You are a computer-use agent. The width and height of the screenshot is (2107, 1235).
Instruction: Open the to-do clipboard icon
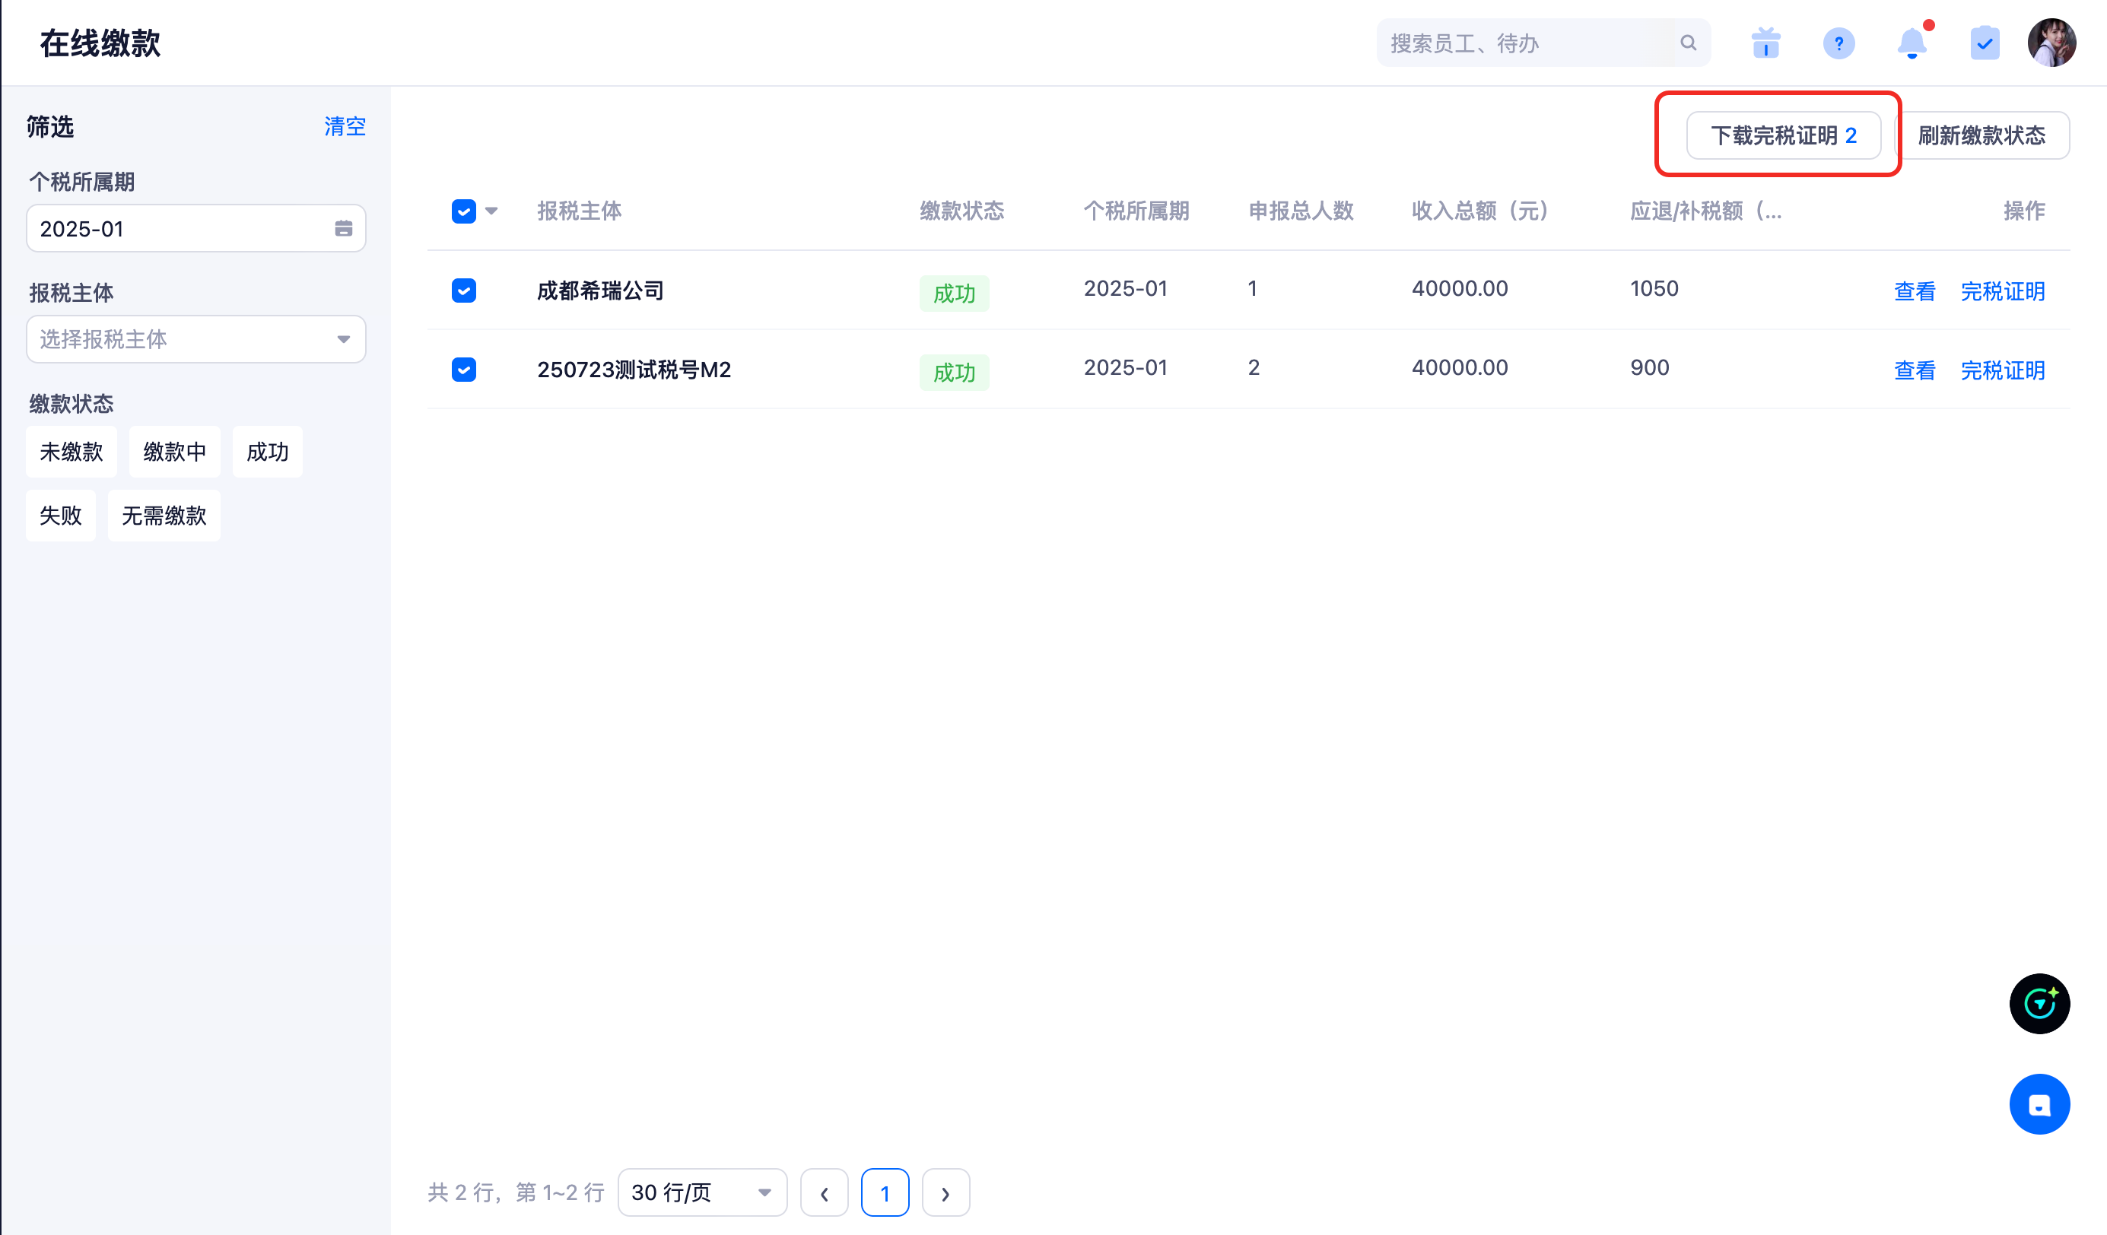(x=1985, y=43)
